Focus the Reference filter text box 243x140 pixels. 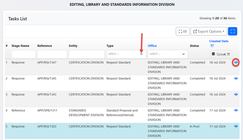[x=52, y=54]
